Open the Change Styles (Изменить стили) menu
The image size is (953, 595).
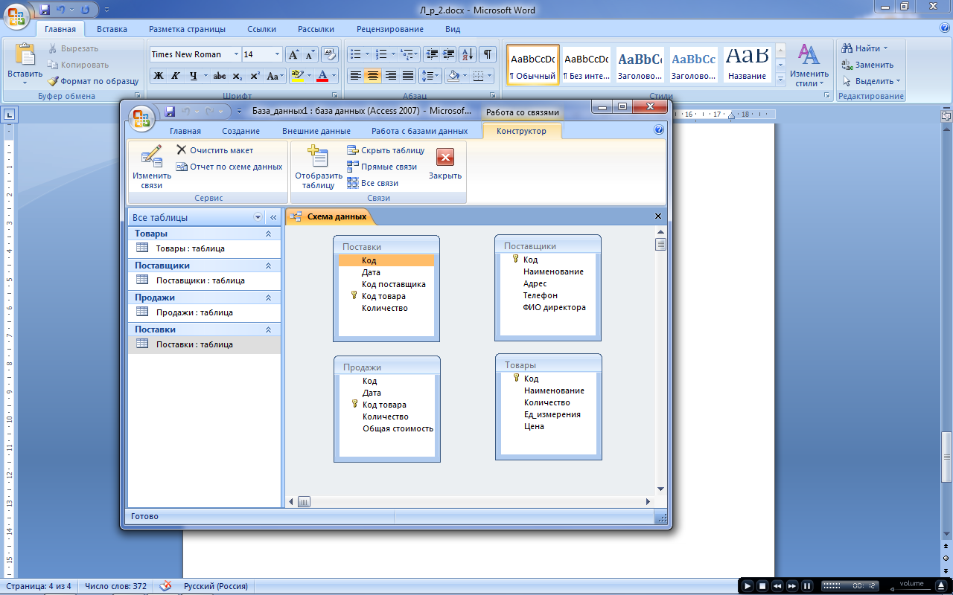[809, 65]
